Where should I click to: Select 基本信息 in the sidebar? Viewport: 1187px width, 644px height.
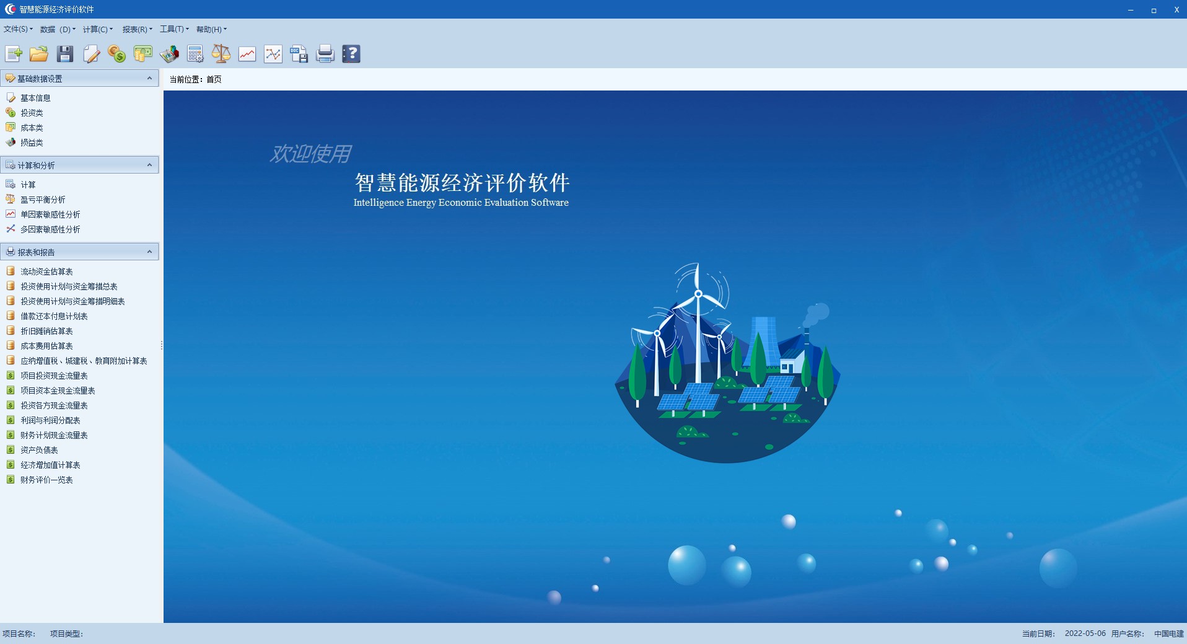tap(35, 98)
